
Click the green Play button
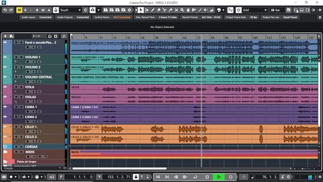click(219, 177)
